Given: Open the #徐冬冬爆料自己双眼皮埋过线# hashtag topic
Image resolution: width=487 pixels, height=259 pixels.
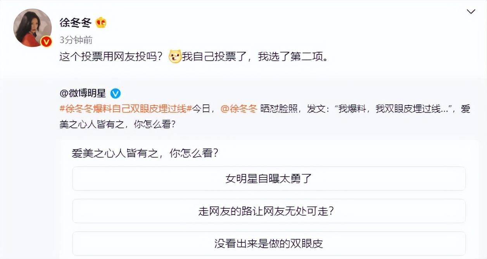Looking at the screenshot, I should pos(126,109).
